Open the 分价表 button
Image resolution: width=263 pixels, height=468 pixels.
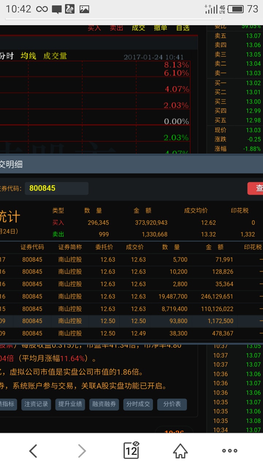[172, 404]
